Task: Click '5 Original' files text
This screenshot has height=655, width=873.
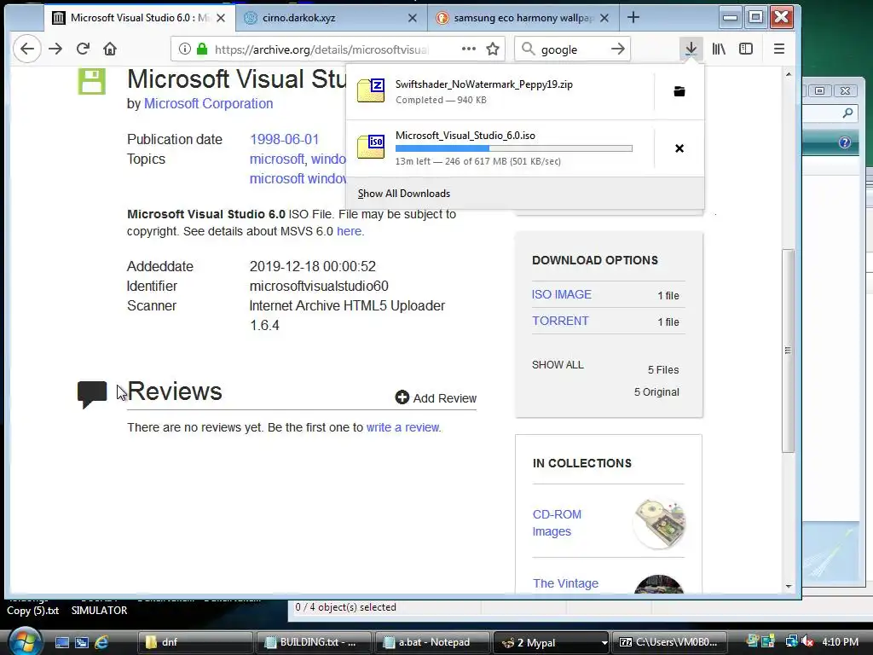Action: 656,392
